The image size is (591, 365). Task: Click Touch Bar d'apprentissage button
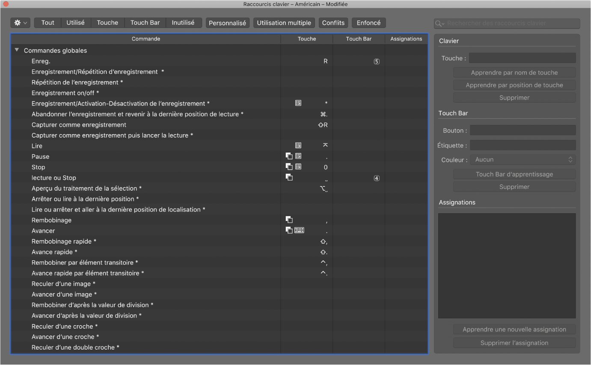(x=514, y=174)
